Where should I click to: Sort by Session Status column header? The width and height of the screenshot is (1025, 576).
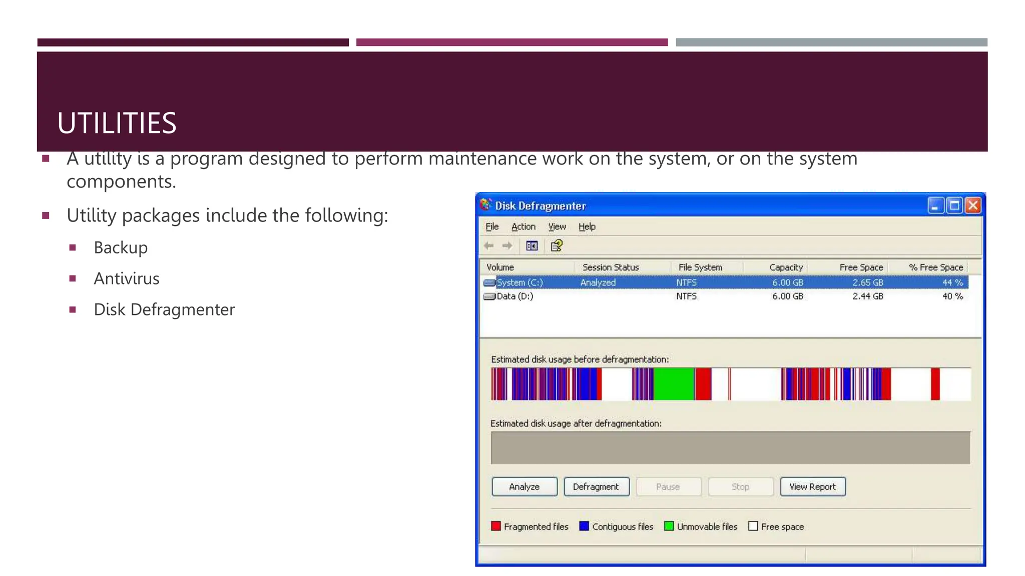pyautogui.click(x=623, y=267)
